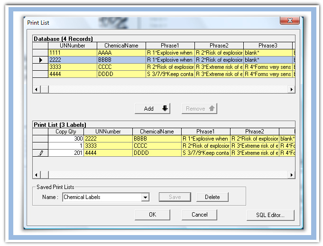
Task: Select the current-row arrow marker for record 2222
Action: point(40,60)
